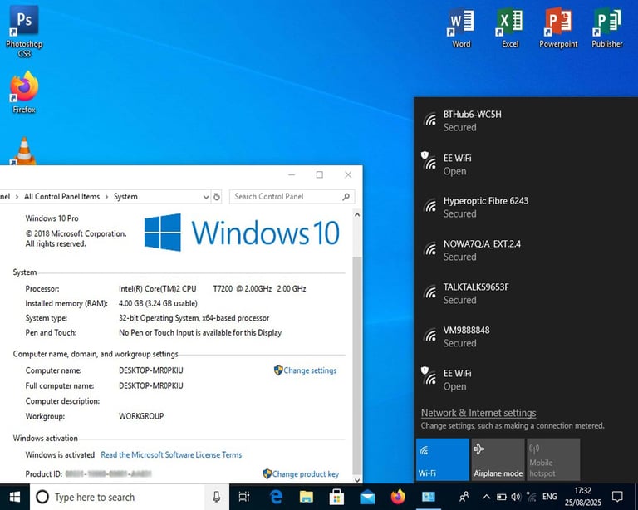Select the BTHub6-WC5H network
638x510 pixels.
point(526,120)
